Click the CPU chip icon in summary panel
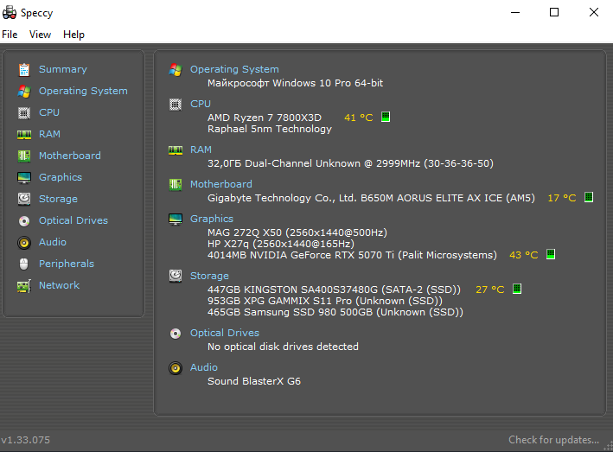 tap(176, 105)
